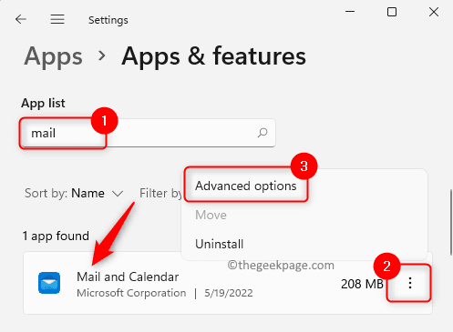Click the Settings window title
This screenshot has width=453, height=332.
pyautogui.click(x=108, y=20)
